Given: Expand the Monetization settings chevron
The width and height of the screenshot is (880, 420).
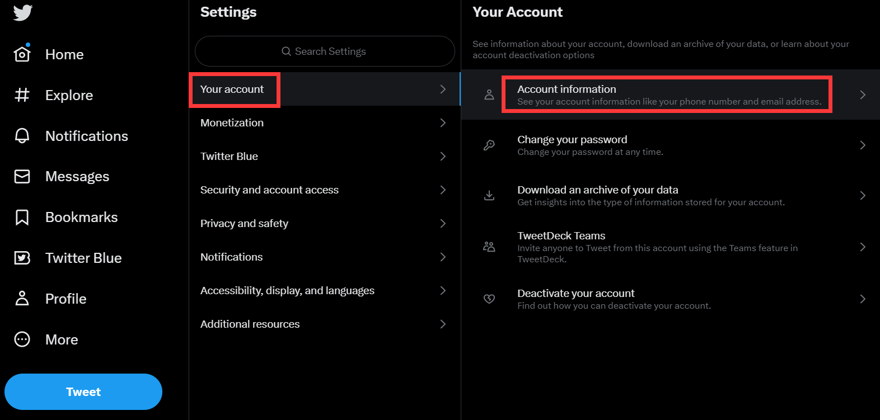Looking at the screenshot, I should 443,123.
